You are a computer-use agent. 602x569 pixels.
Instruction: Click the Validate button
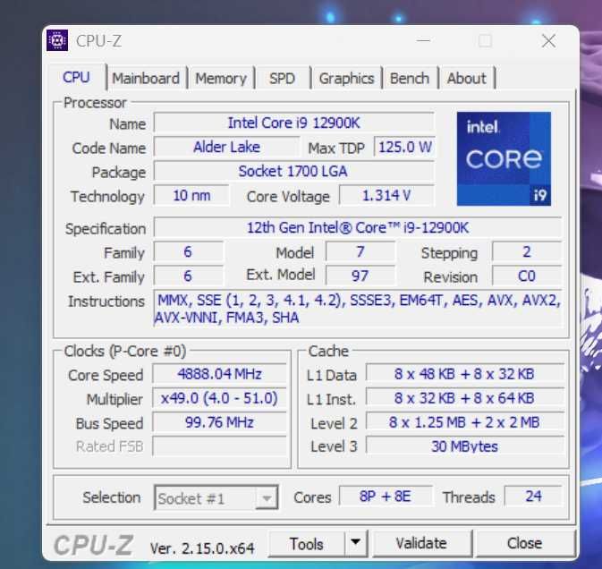421,543
